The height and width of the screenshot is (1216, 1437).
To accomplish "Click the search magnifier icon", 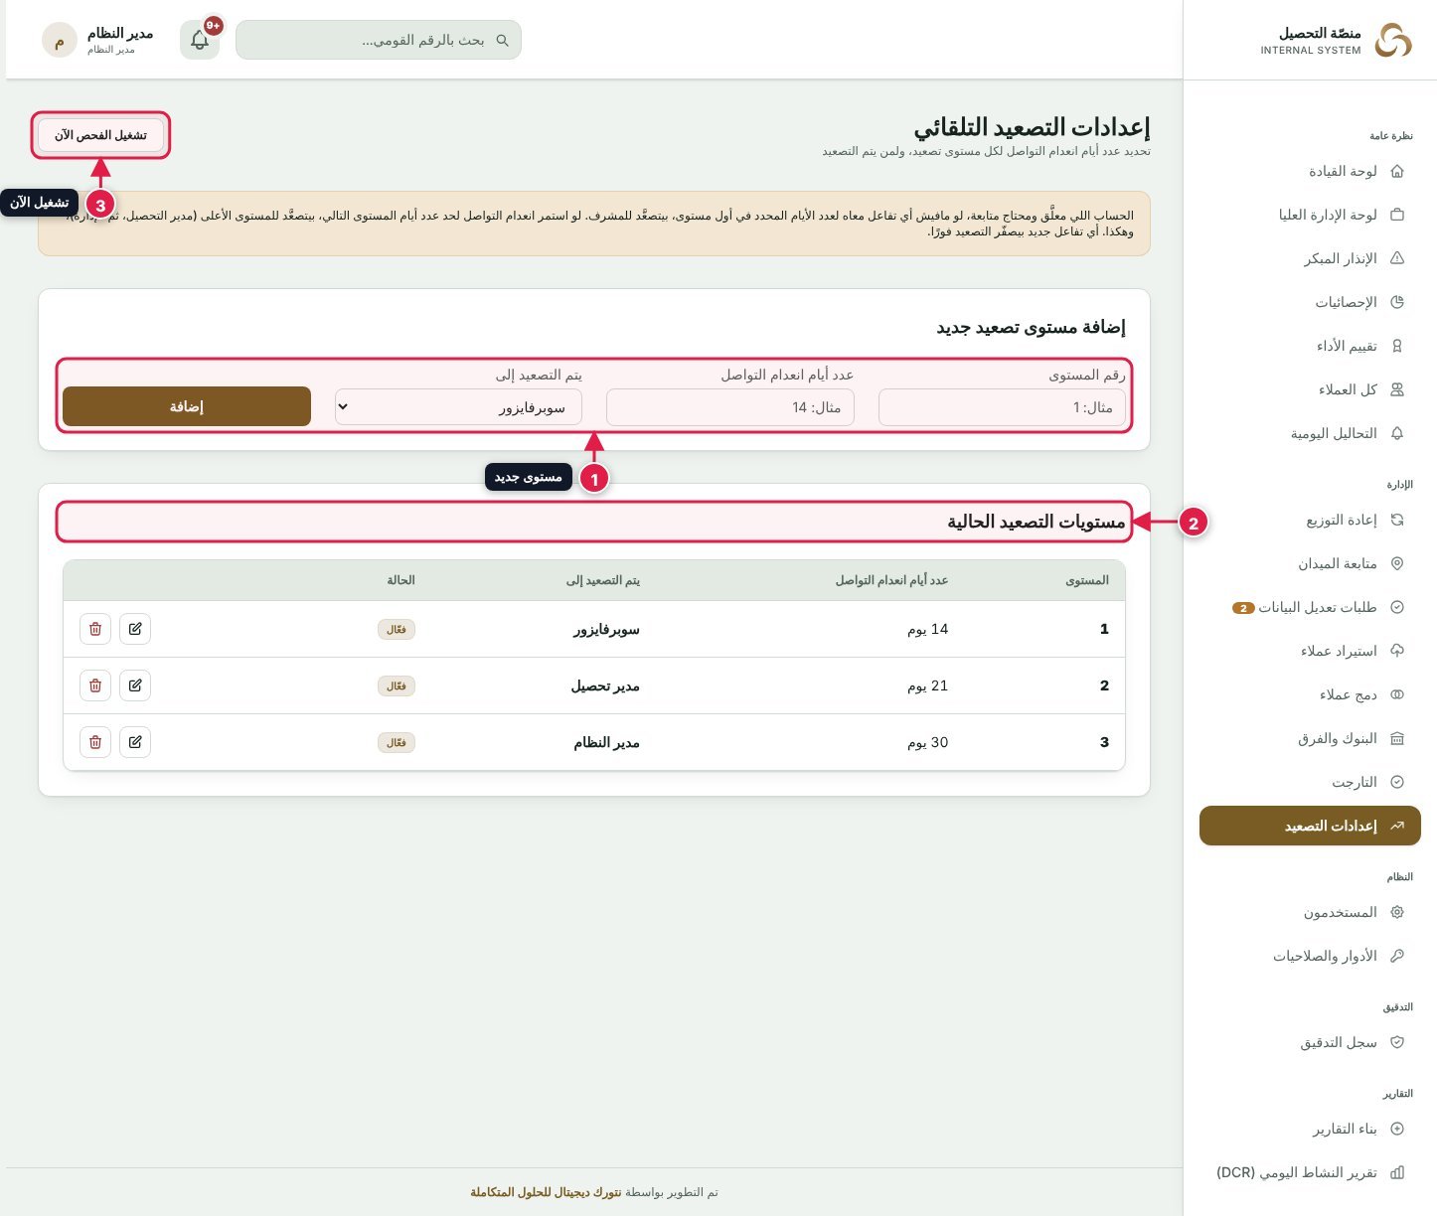I will [x=502, y=40].
